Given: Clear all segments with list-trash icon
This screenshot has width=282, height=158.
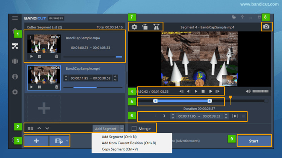Looking at the screenshot, I should click(x=30, y=129).
